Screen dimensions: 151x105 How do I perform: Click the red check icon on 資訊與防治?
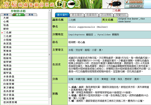coord(127,2)
